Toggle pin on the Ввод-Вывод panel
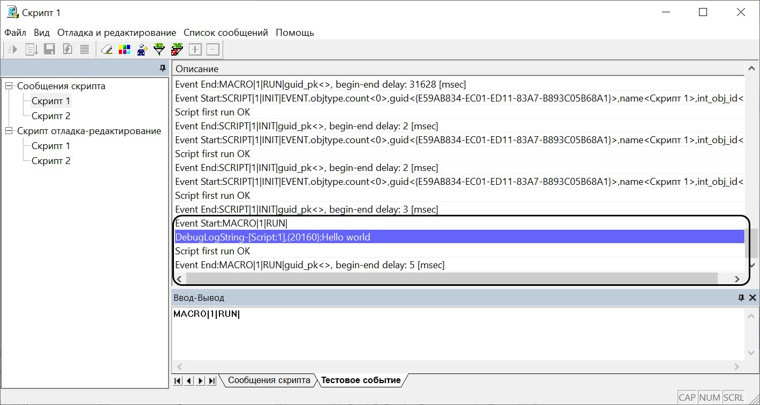Screen dimensions: 760x405 coord(741,298)
